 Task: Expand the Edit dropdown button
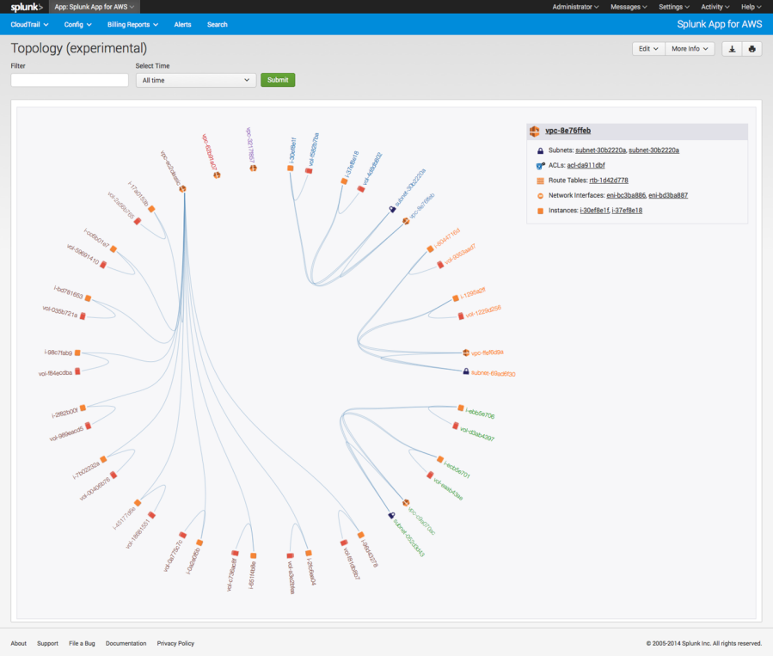(648, 49)
